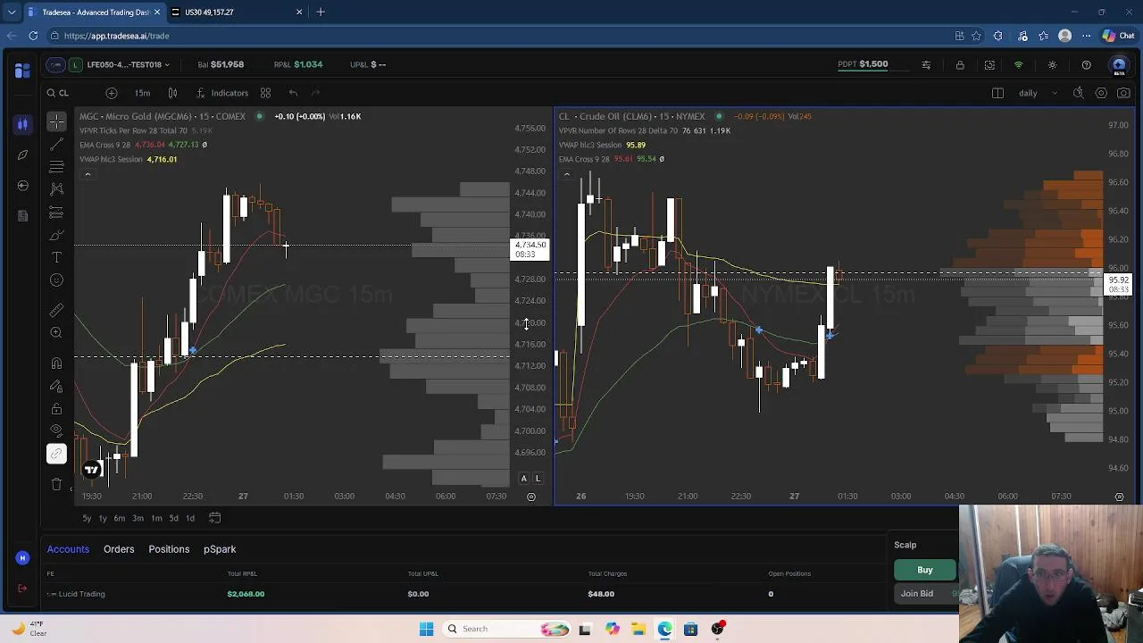
Task: Click the Join Bid button
Action: coord(926,594)
